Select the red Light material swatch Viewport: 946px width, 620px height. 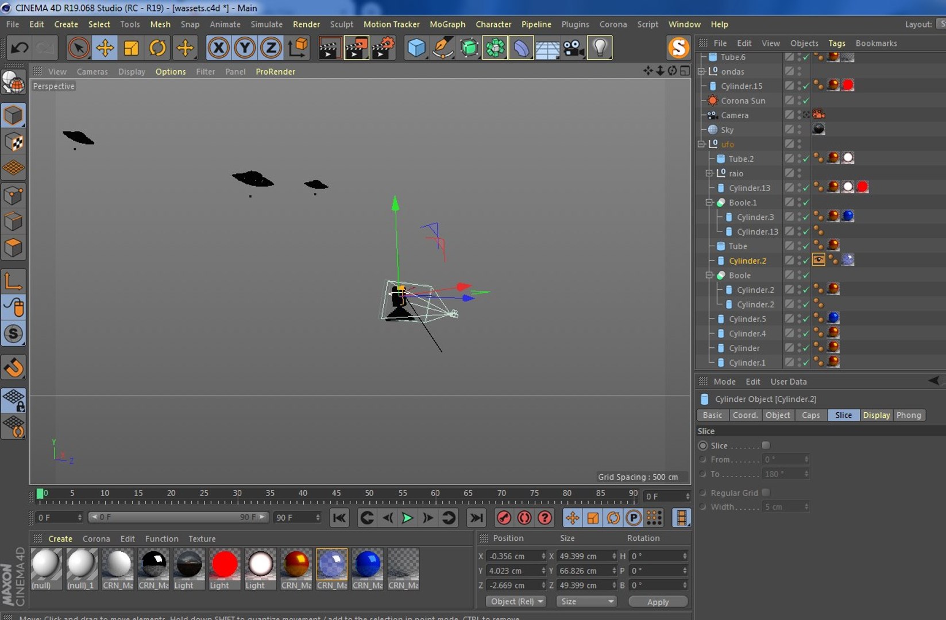[x=225, y=564]
